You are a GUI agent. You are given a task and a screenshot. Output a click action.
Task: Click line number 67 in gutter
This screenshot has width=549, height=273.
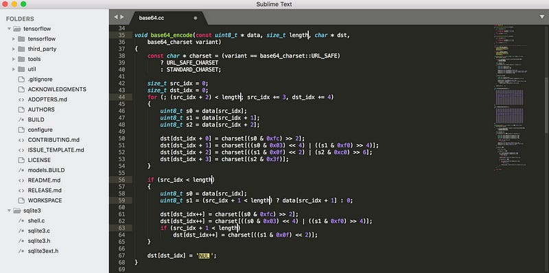tap(121, 256)
